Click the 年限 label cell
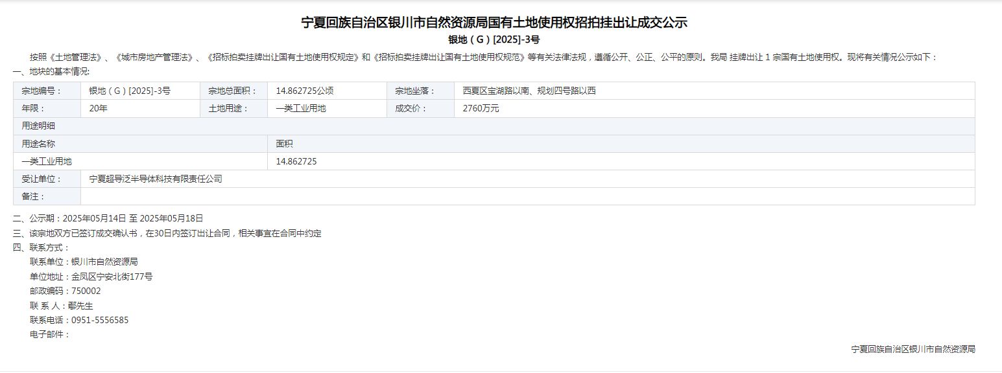The image size is (1002, 373). pos(47,108)
